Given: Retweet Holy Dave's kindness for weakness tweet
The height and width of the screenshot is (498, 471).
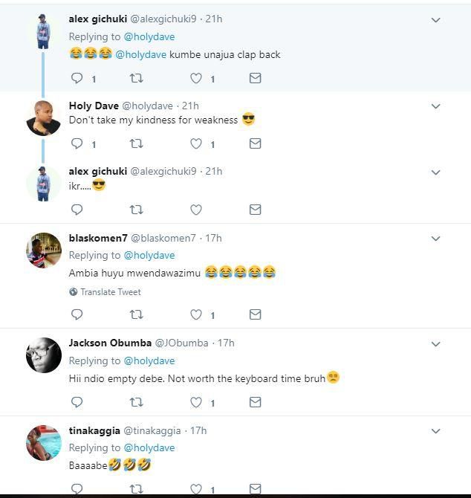Looking at the screenshot, I should click(136, 143).
